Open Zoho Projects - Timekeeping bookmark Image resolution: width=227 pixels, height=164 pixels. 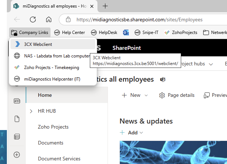(x=53, y=68)
